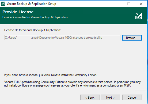
Task: Go to the next setup step
Action: (x=110, y=97)
